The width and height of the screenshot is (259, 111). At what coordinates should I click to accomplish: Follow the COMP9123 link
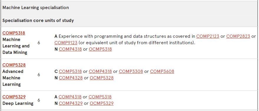pyautogui.click(x=66, y=43)
